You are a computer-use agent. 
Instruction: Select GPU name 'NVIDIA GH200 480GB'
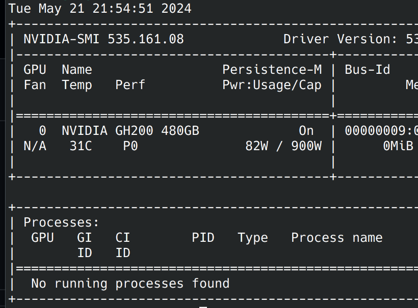(130, 131)
